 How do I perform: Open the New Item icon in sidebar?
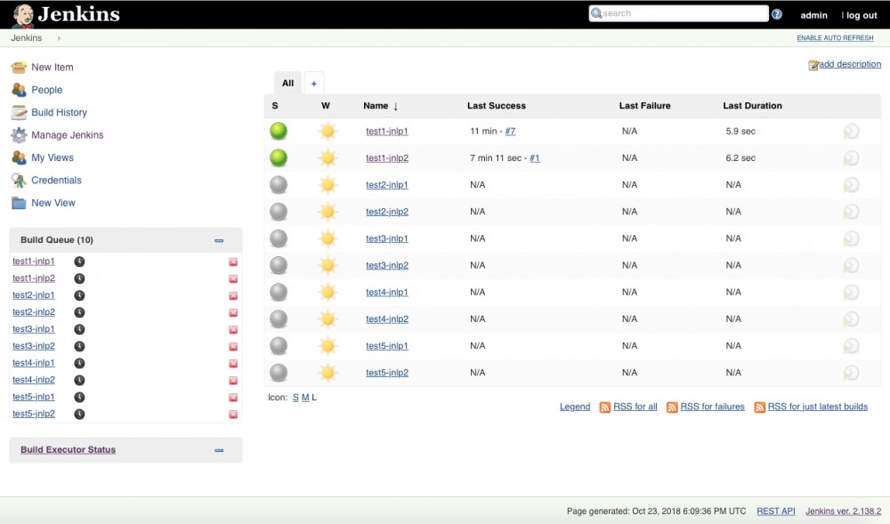(19, 67)
